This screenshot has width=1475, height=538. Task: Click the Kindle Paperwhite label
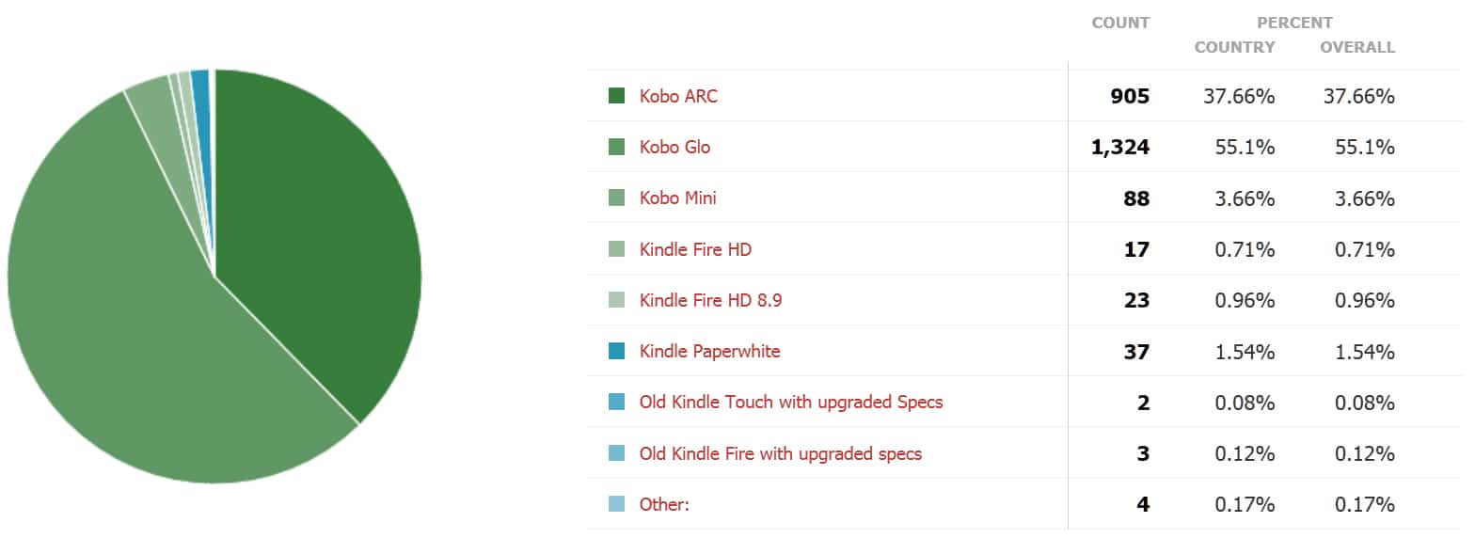point(709,351)
